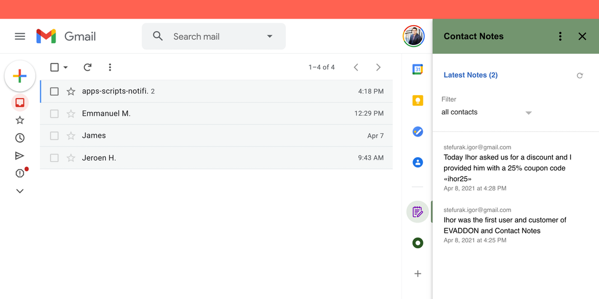Click the Gmail logo
The image size is (599, 299).
(x=66, y=36)
